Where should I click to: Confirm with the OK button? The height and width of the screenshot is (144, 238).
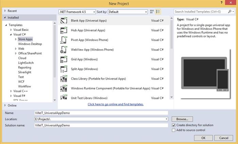pos(203,138)
